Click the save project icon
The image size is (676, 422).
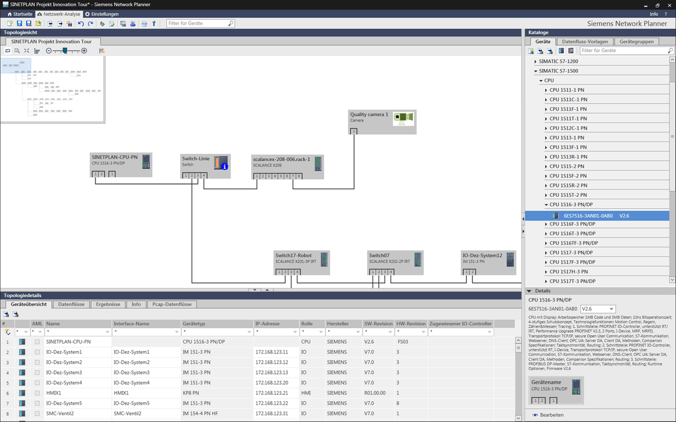tap(19, 23)
